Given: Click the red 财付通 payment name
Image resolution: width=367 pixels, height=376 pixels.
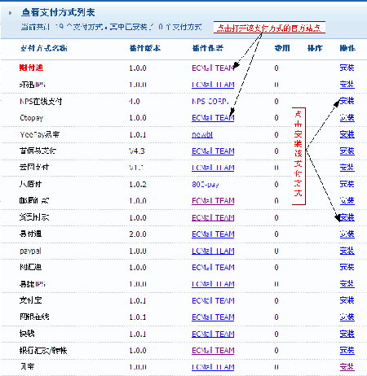Looking at the screenshot, I should (x=31, y=68).
